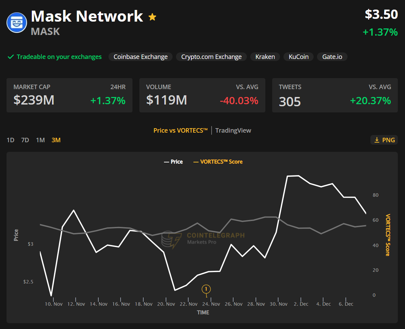Select the 7D time range
405x329 pixels.
[25, 140]
